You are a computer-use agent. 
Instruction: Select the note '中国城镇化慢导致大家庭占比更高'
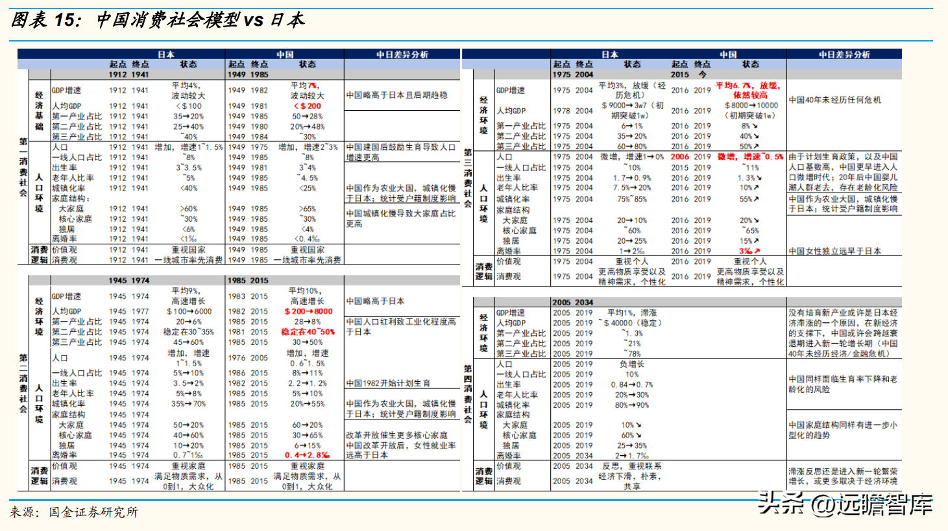pos(401,218)
